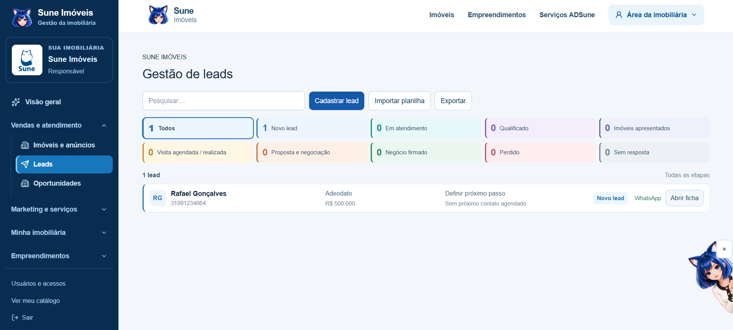Click the Todas as etapas label
The height and width of the screenshot is (330, 733).
click(x=687, y=175)
